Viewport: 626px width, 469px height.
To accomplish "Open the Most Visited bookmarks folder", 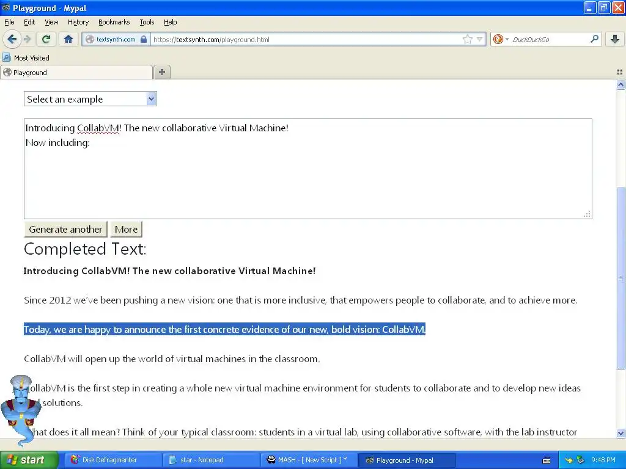I will (x=26, y=58).
